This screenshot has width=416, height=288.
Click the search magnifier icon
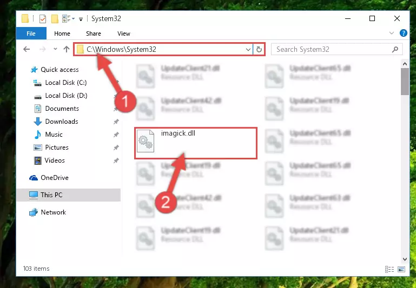395,50
